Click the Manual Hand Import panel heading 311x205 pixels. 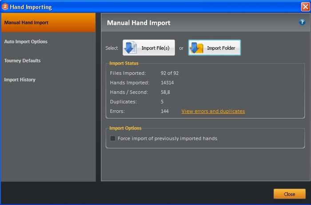pos(139,23)
